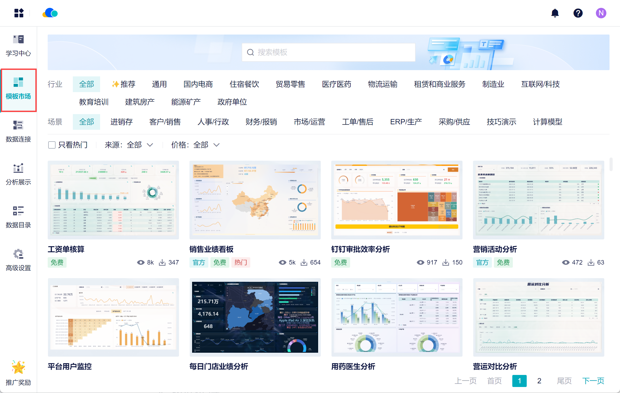Open the help question mark icon
Screen dimensions: 620x393
[578, 13]
